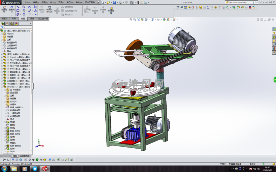Switch to the 装配体 ribbon tab

tap(5, 18)
